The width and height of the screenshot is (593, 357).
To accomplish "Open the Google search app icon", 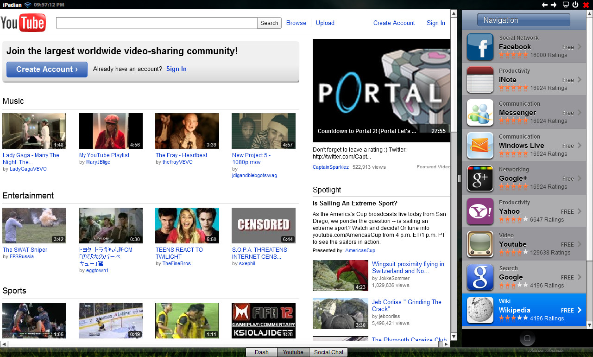I will 480,277.
